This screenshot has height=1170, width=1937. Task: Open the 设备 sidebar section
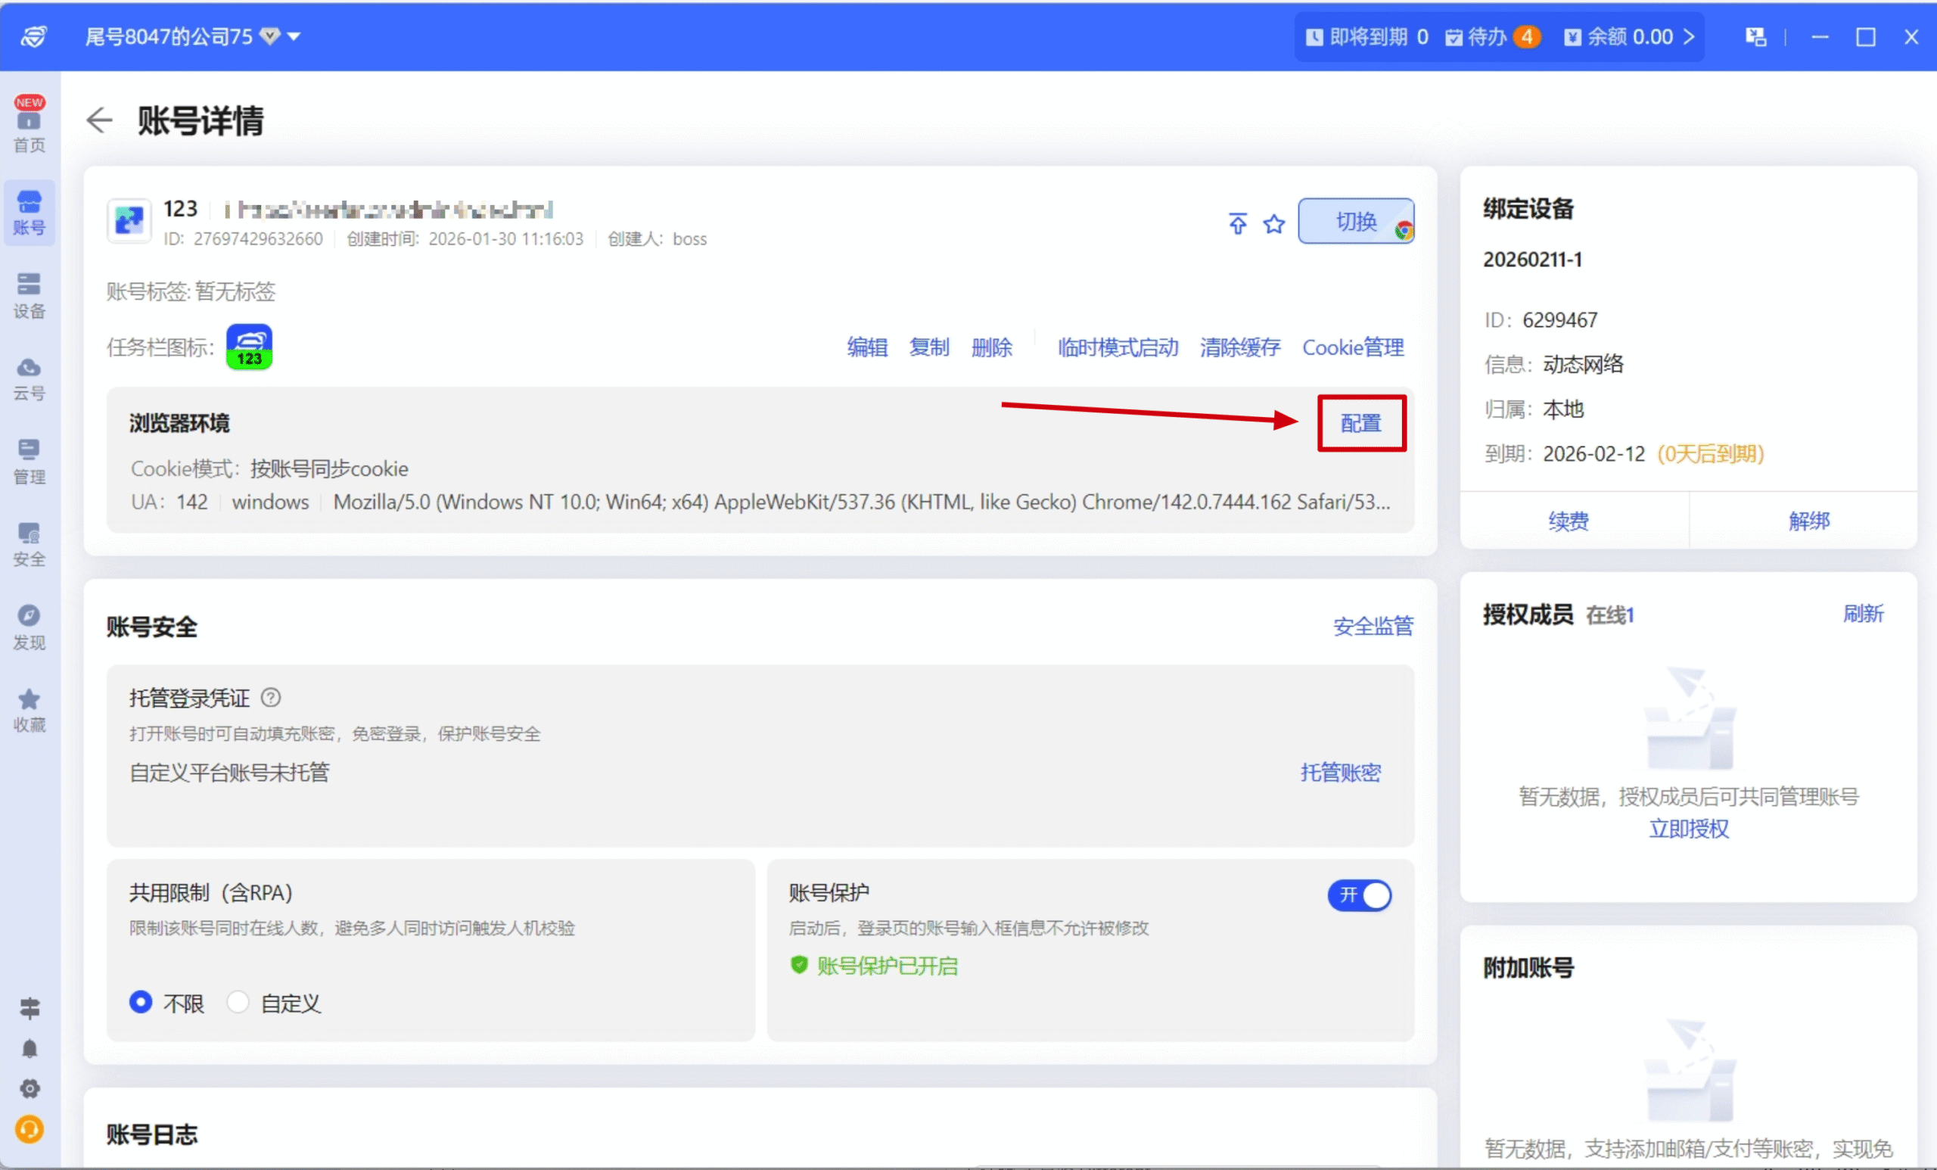coord(29,295)
